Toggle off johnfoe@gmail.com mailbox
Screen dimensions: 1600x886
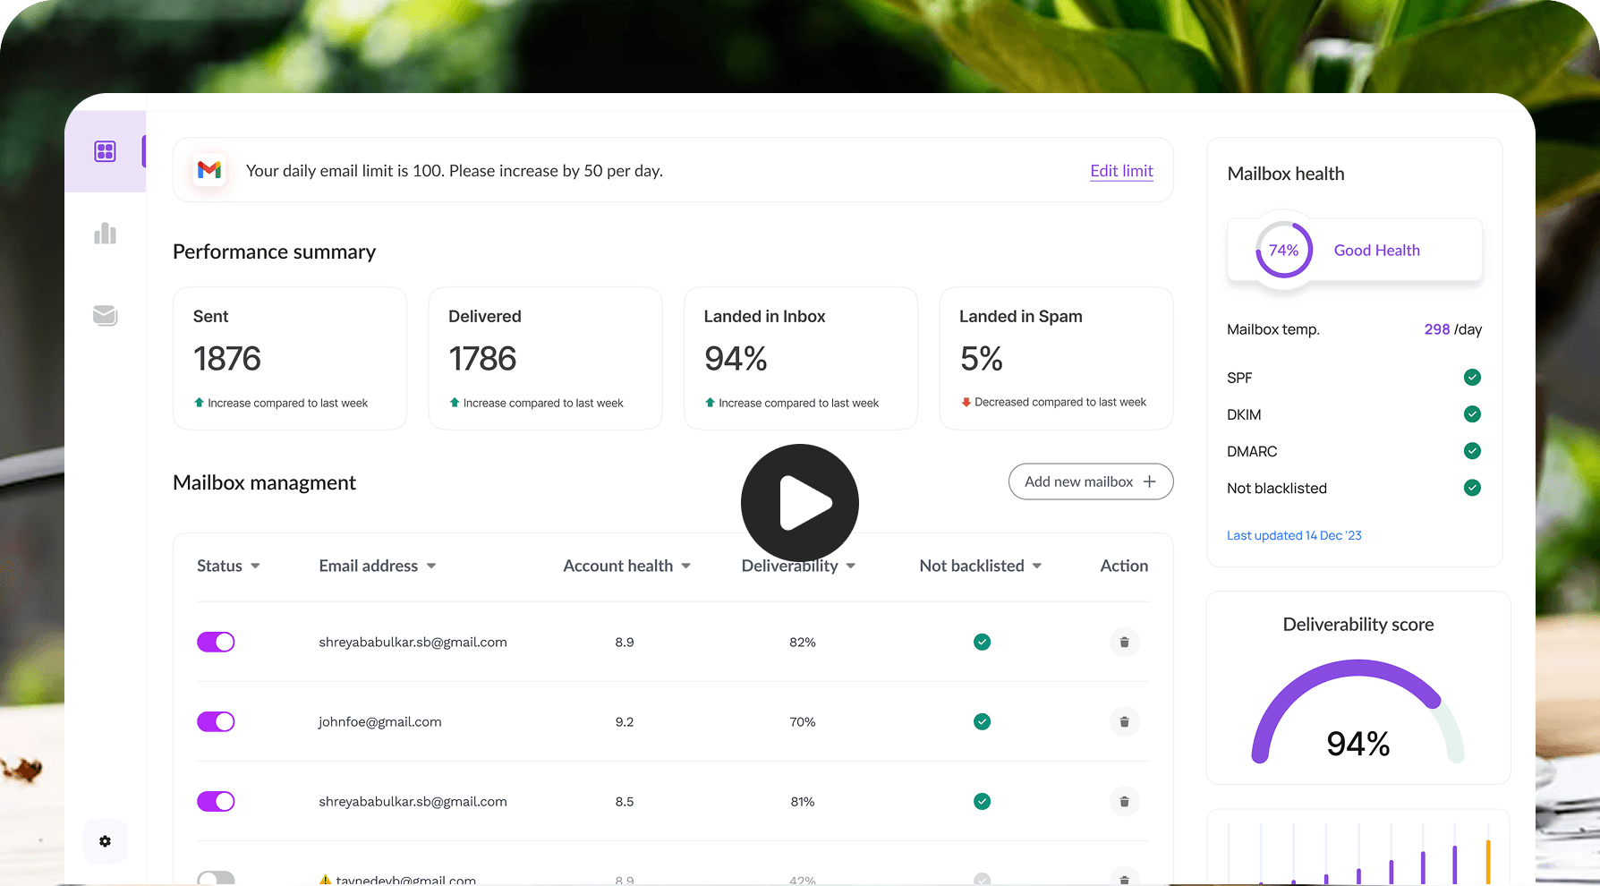pos(216,721)
